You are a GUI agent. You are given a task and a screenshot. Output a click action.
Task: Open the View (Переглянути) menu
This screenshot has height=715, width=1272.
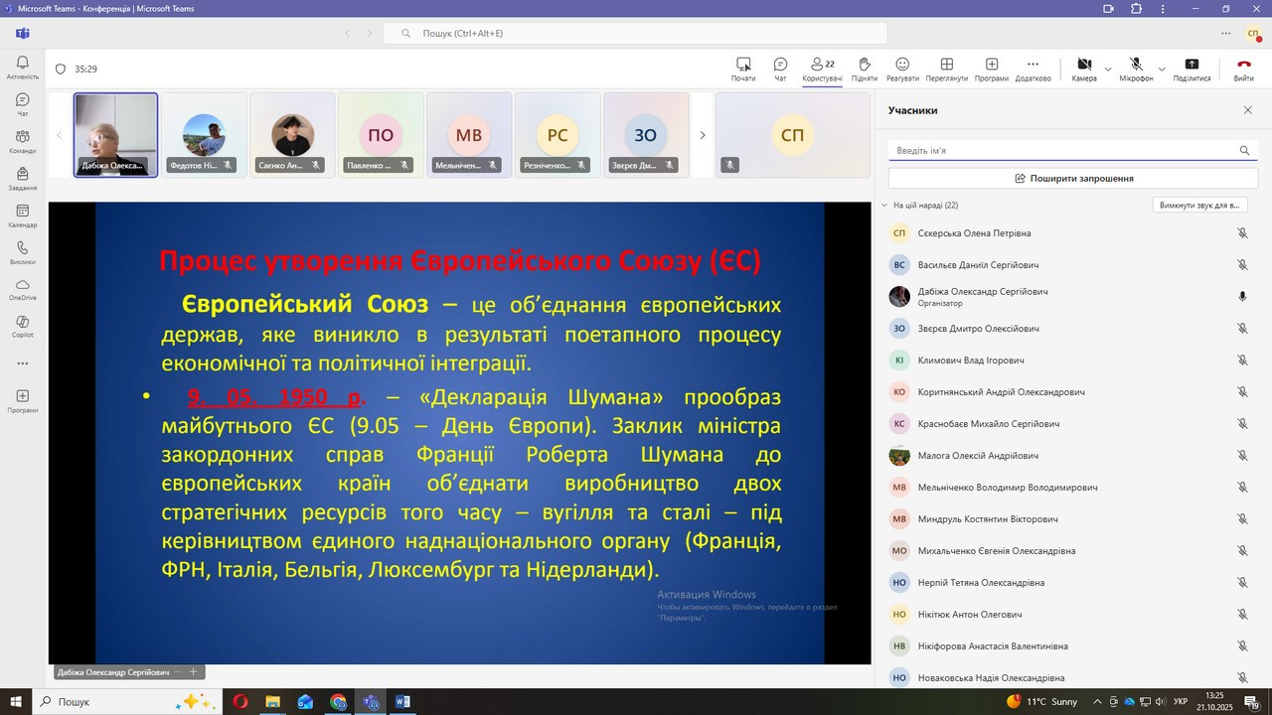(946, 68)
